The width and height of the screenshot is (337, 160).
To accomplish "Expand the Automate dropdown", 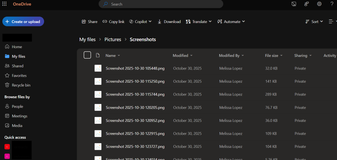I will point(231,21).
